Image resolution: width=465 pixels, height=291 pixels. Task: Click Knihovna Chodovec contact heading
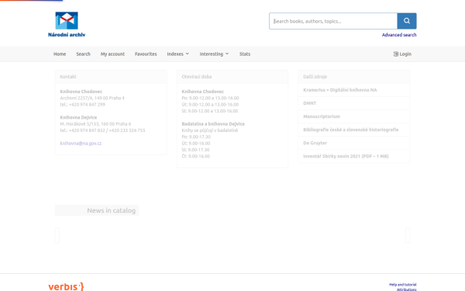click(x=81, y=92)
